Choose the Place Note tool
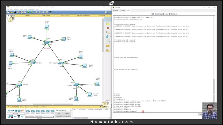 108,24
